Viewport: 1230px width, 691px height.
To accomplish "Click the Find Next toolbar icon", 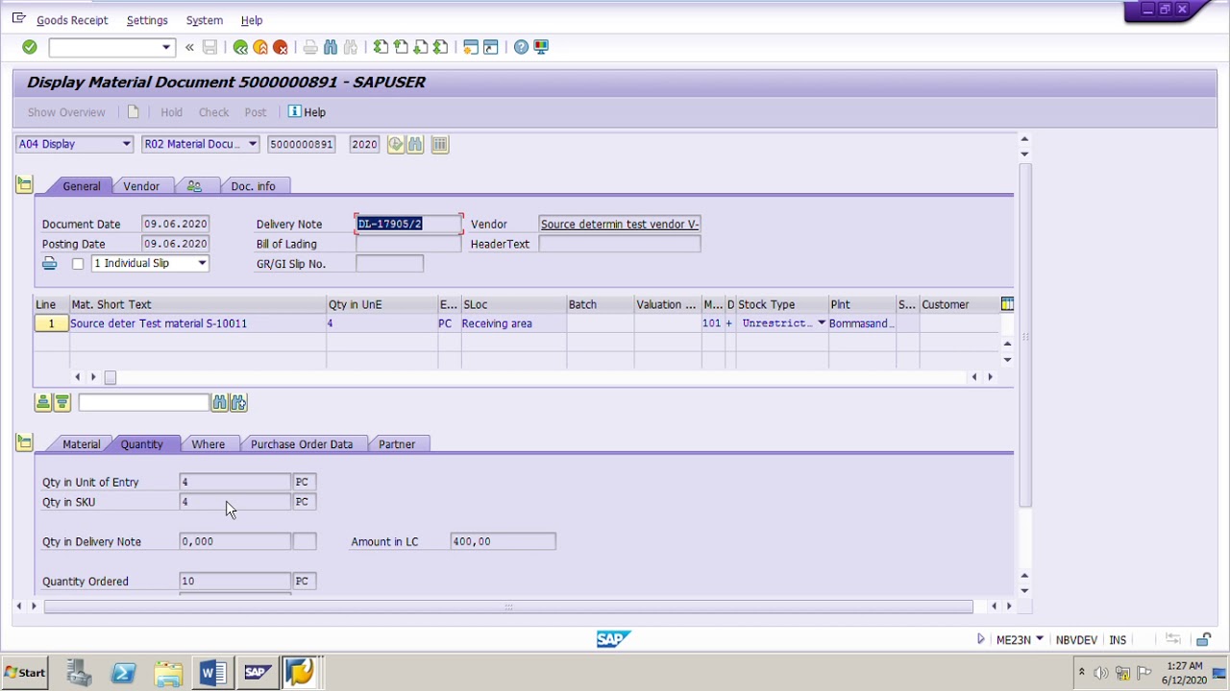I will (351, 47).
